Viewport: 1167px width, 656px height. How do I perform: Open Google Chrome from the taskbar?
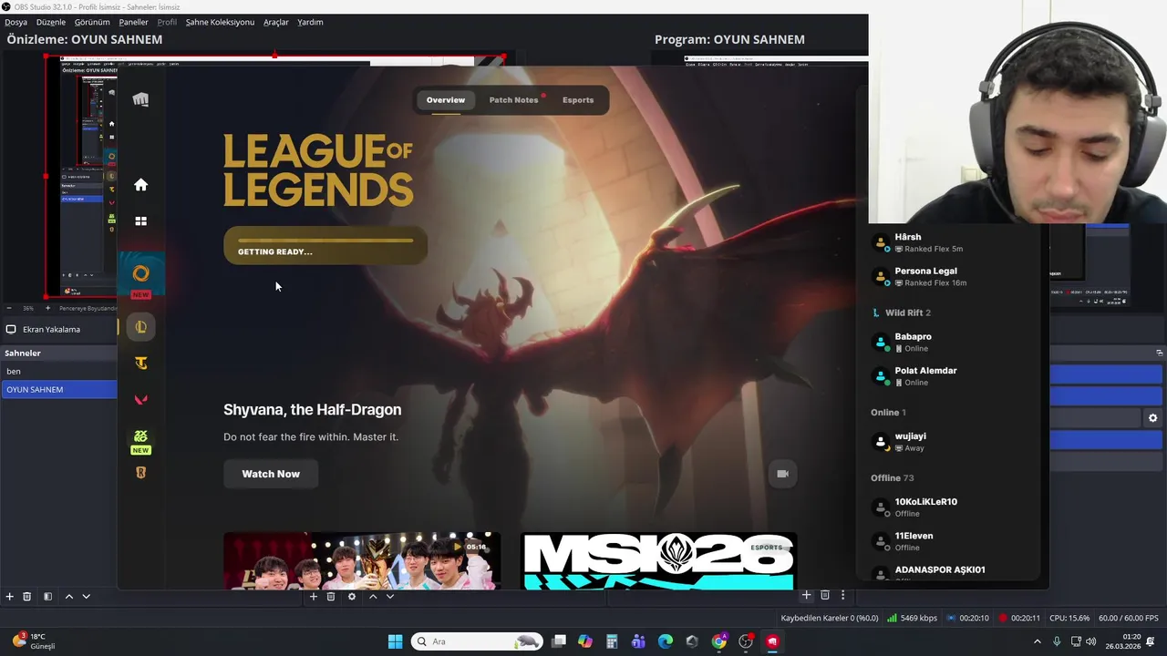(719, 641)
